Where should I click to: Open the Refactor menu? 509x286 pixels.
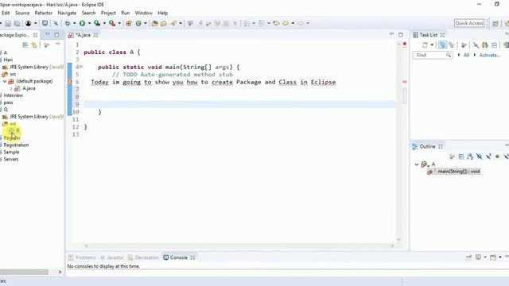tap(44, 13)
